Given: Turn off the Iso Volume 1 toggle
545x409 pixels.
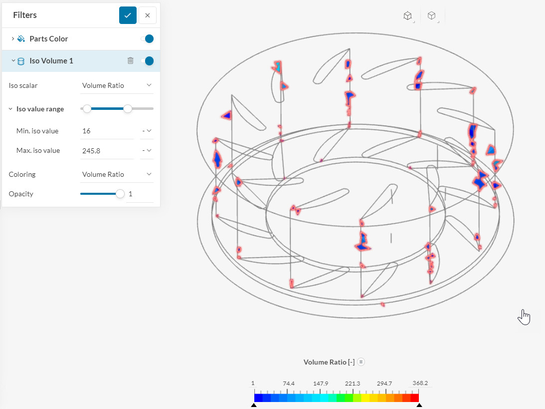Looking at the screenshot, I should [149, 60].
